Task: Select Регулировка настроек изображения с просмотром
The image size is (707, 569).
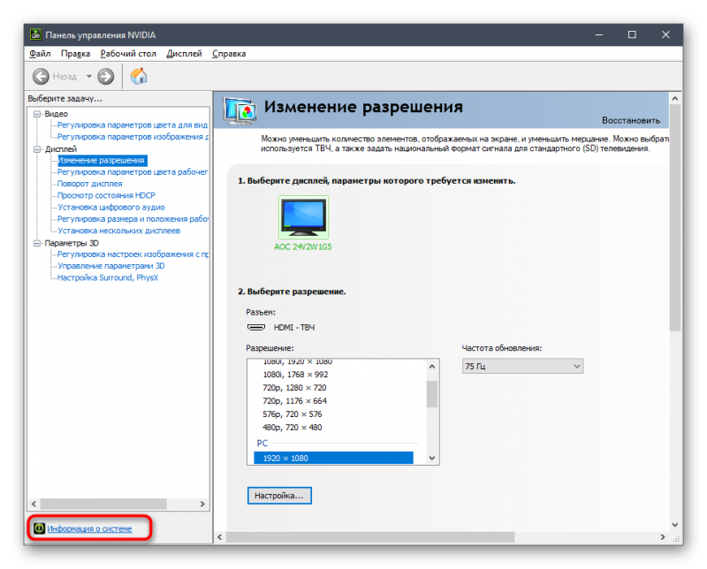Action: click(133, 254)
